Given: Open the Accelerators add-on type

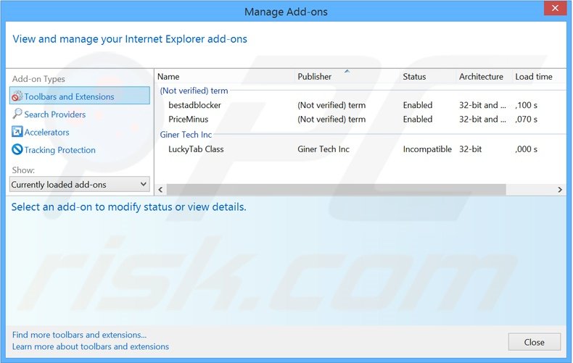Looking at the screenshot, I should (x=46, y=132).
